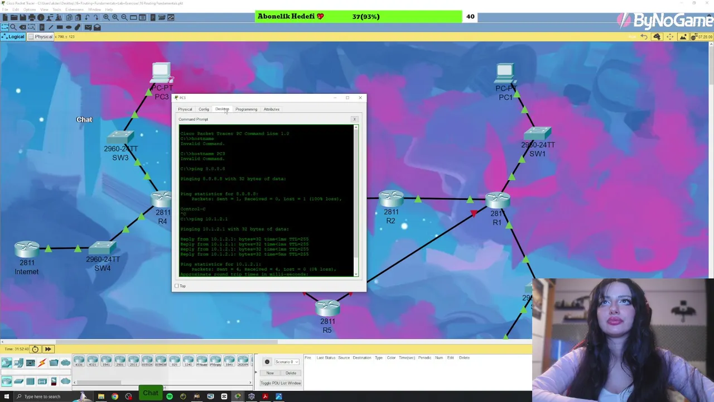Switch to Physical workspace view
The image size is (714, 402).
tap(40, 37)
